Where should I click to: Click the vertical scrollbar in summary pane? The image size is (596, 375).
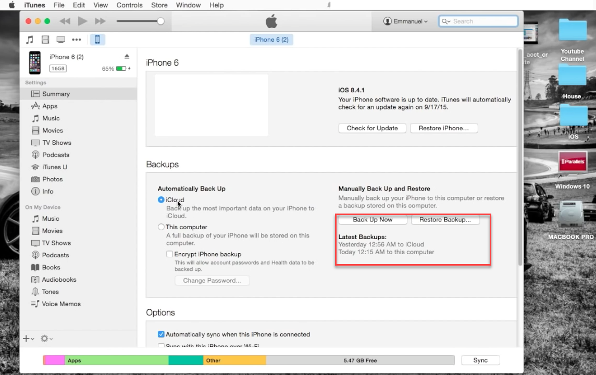520,157
